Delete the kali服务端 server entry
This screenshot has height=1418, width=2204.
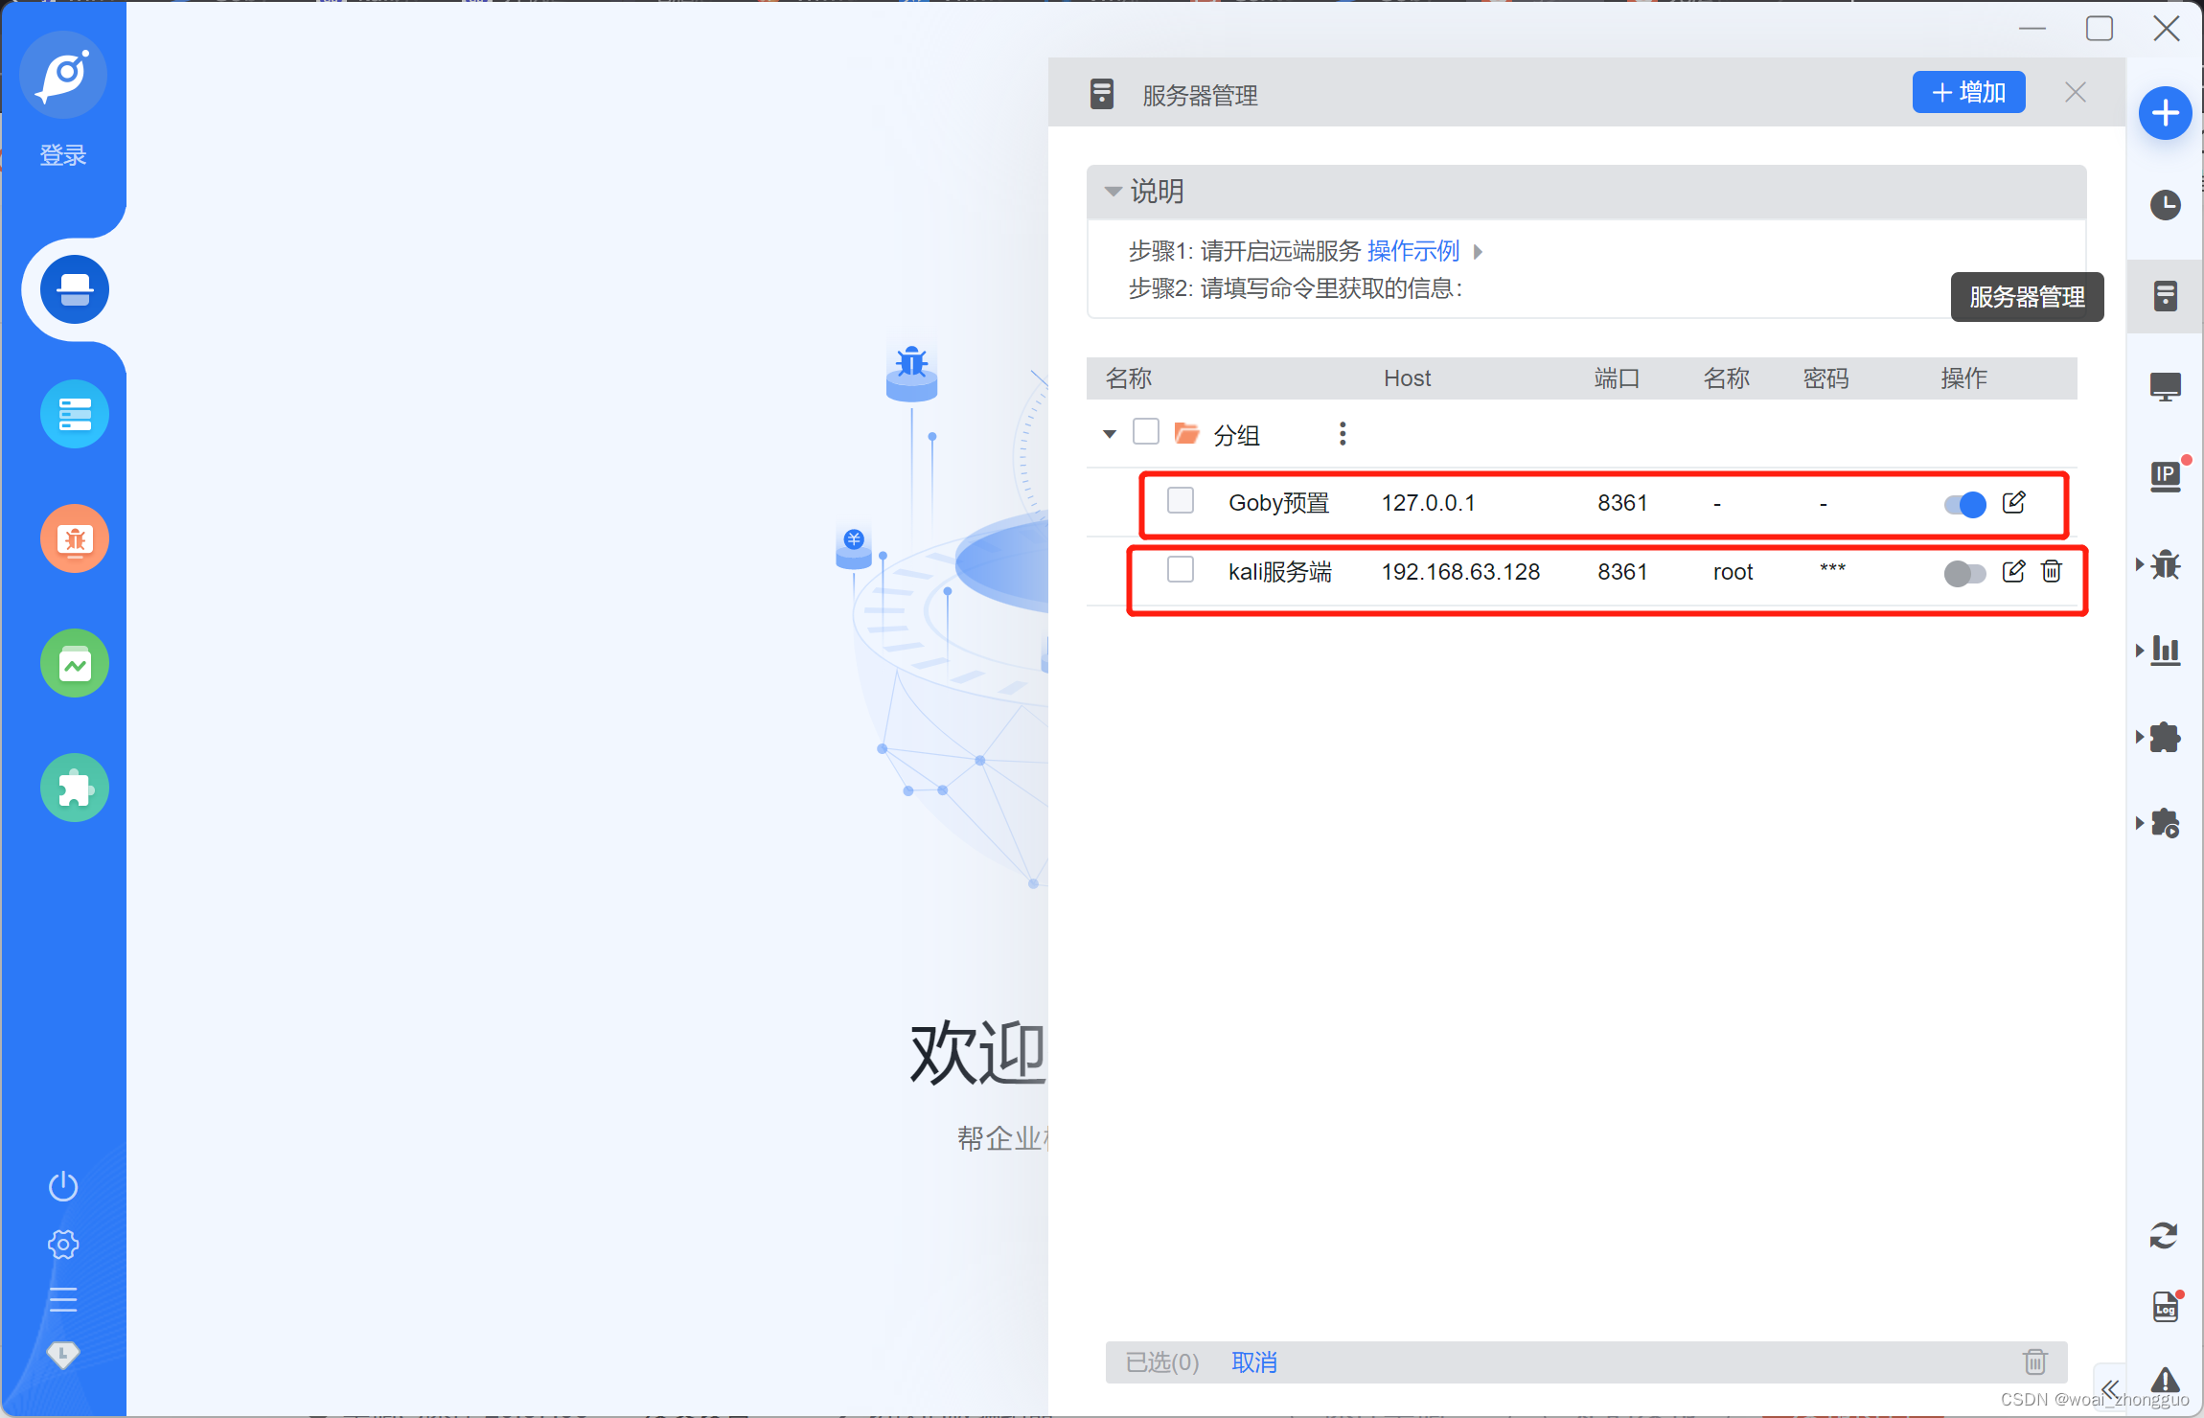[x=2052, y=572]
